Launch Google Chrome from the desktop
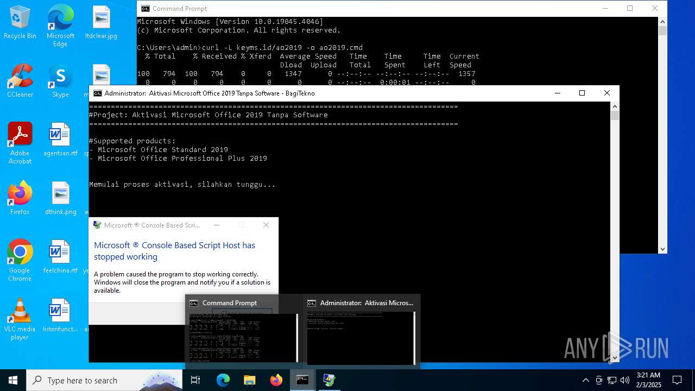695x391 pixels. point(20,261)
